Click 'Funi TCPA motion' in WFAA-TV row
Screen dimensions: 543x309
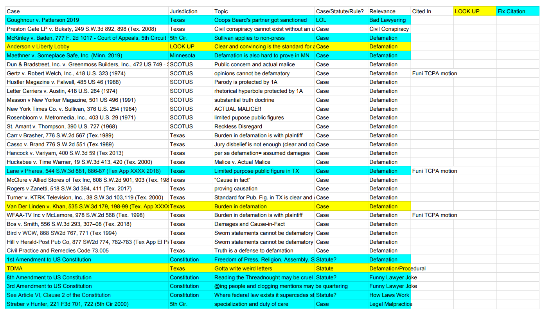tap(432, 215)
